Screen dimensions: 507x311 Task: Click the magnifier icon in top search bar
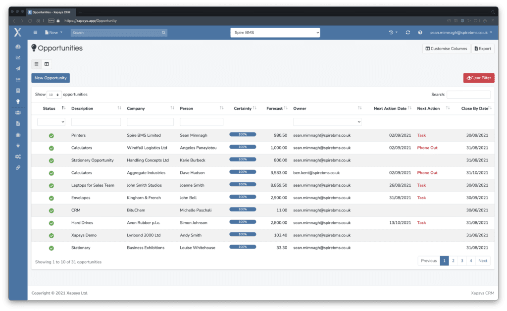[163, 33]
